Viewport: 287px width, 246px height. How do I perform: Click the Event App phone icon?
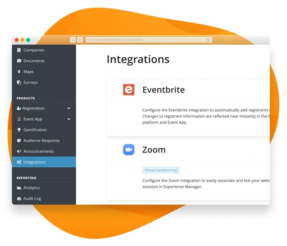(19, 119)
